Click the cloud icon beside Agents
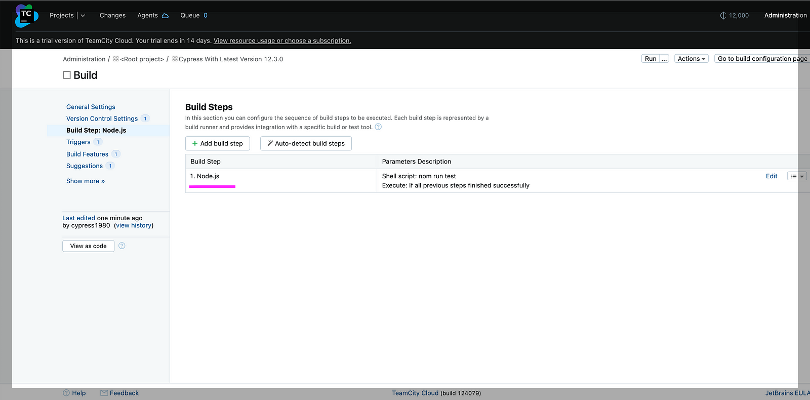 pyautogui.click(x=165, y=16)
